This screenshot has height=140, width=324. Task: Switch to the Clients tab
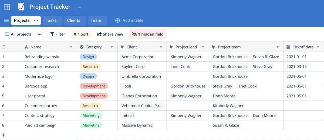(73, 20)
